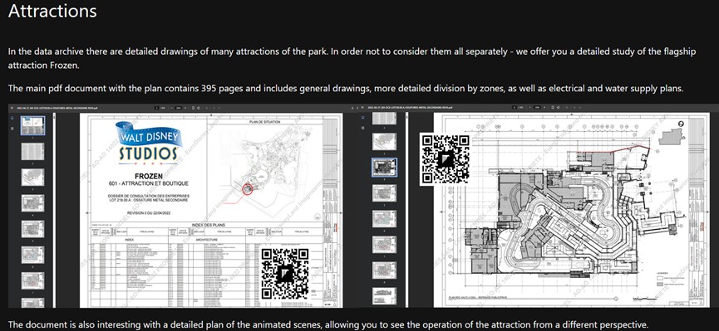
Task: Select page number field in left viewer
Action: 156,108
